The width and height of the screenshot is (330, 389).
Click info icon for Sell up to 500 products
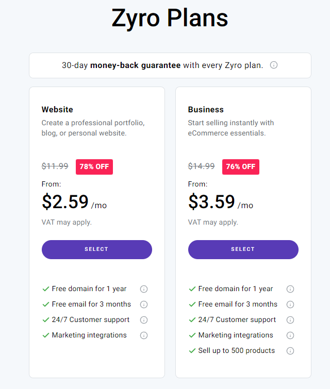pyautogui.click(x=290, y=351)
